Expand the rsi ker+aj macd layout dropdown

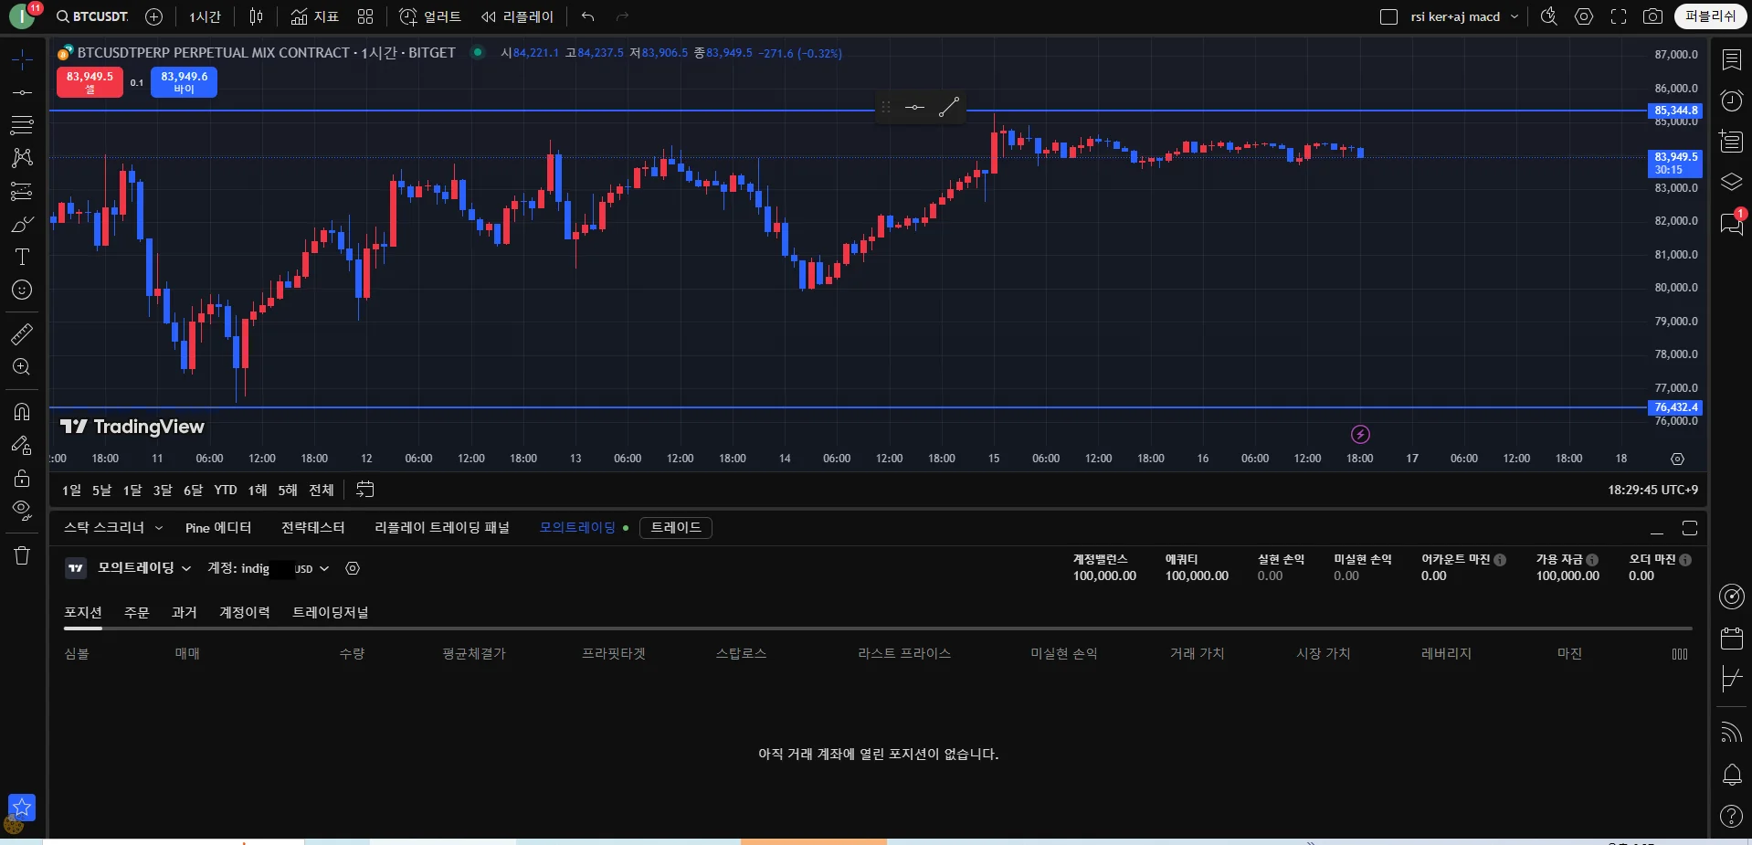(1515, 16)
